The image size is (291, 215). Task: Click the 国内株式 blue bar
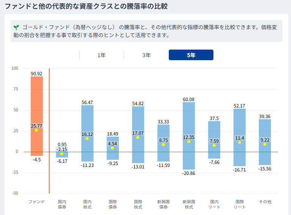click(87, 133)
